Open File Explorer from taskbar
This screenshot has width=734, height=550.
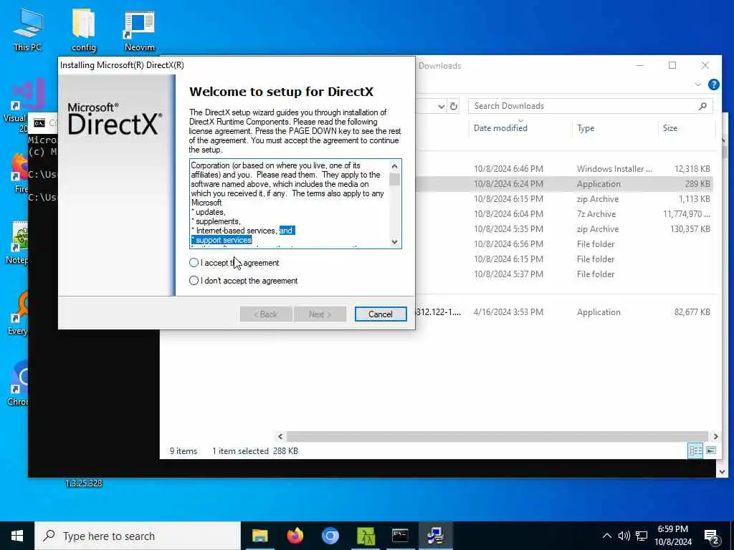259,536
